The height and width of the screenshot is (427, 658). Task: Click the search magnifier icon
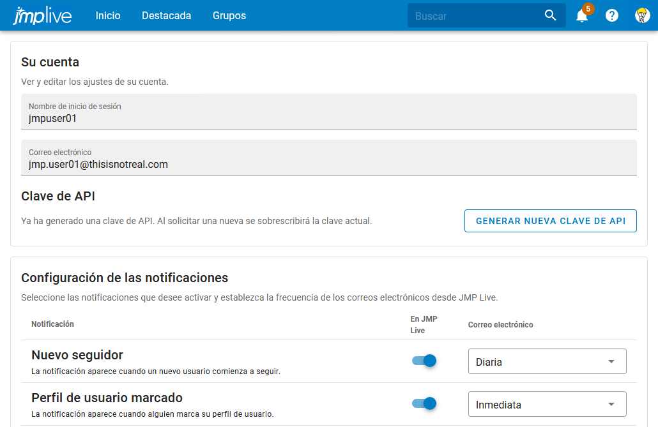550,15
